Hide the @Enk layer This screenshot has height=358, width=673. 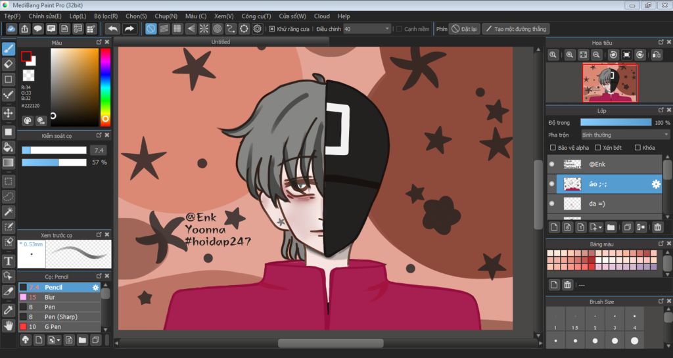coord(552,164)
